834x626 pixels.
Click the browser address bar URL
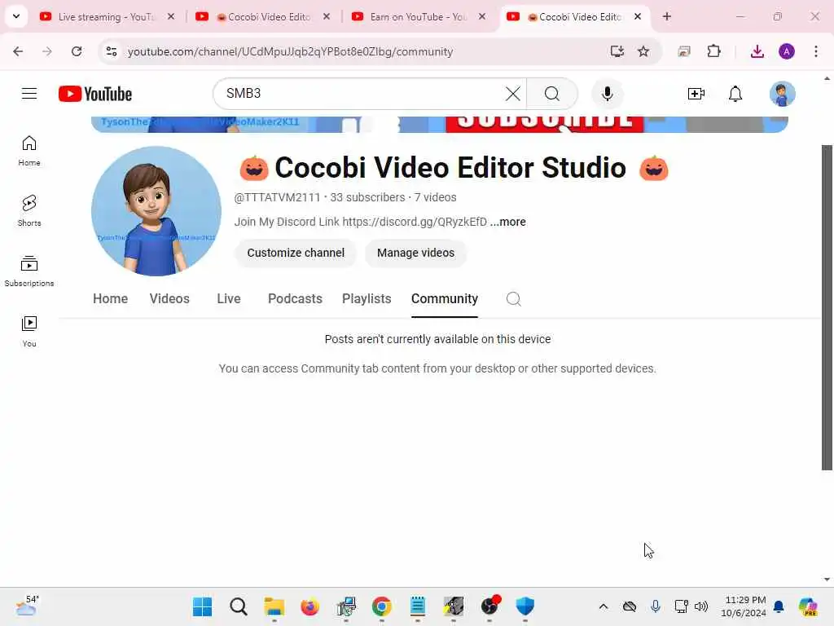click(291, 51)
